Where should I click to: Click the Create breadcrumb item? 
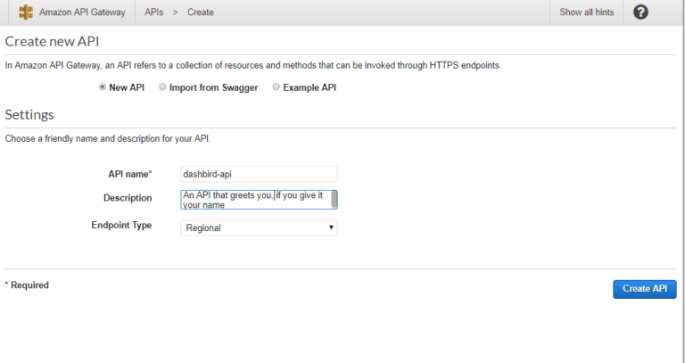200,12
